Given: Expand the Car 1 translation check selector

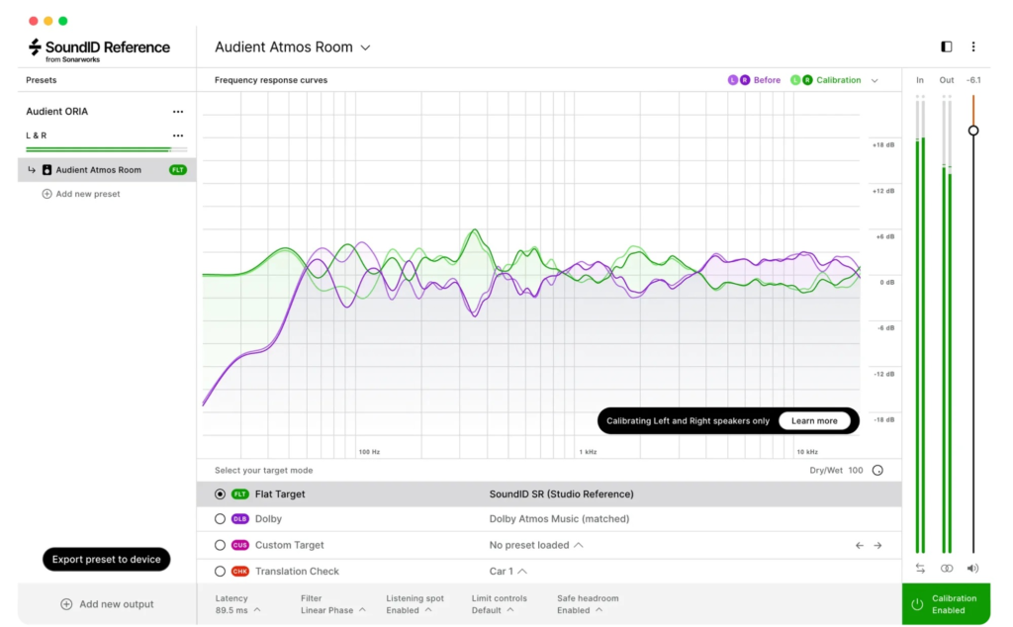Looking at the screenshot, I should coord(507,572).
